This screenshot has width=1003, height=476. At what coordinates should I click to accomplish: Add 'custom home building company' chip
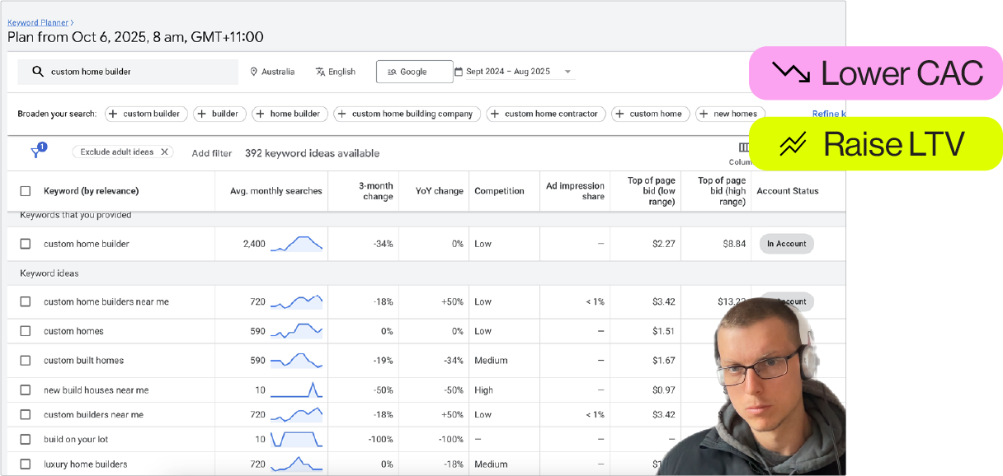(407, 114)
